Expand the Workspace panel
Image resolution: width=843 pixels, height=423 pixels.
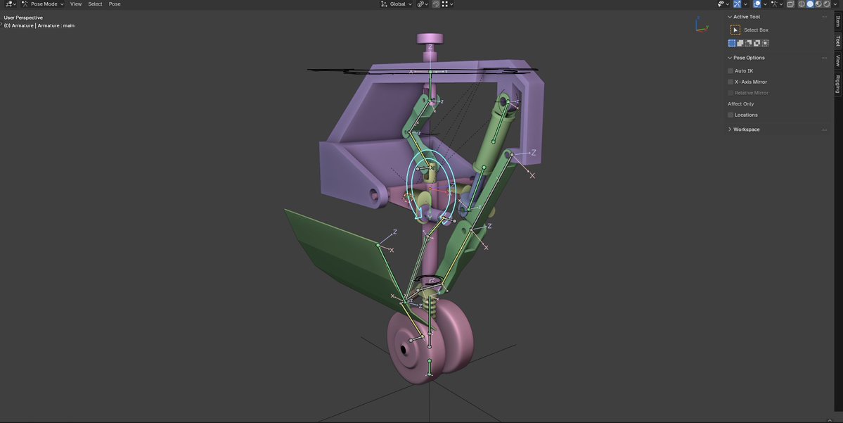coord(730,130)
